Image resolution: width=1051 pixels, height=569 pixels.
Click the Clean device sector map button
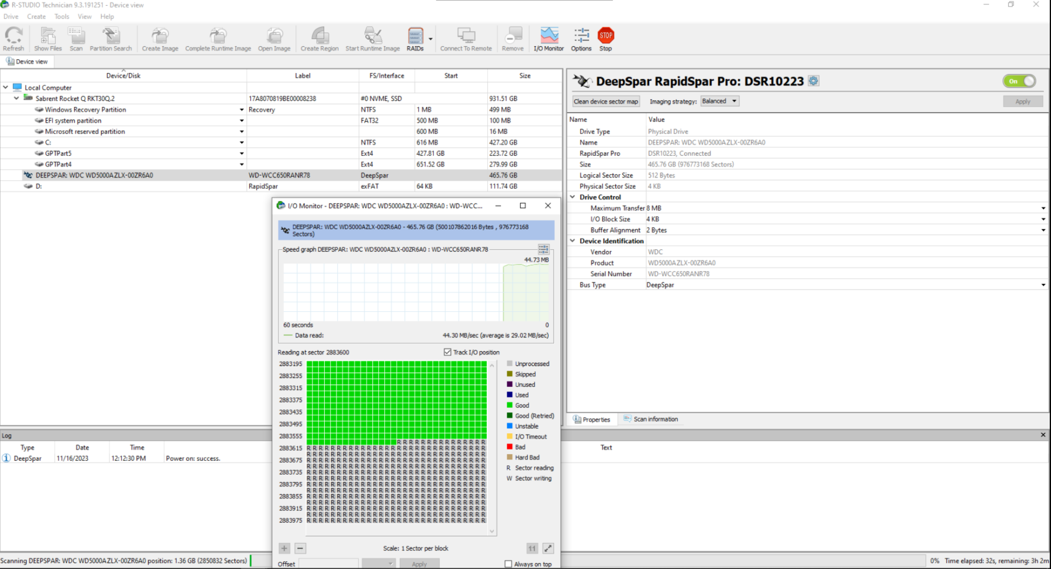(606, 102)
